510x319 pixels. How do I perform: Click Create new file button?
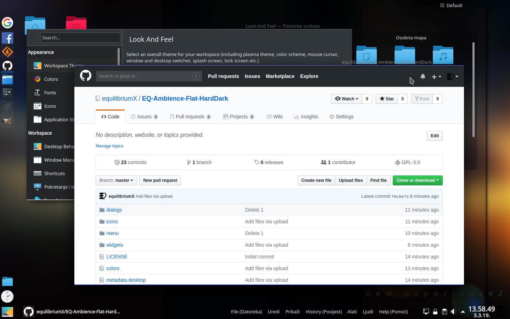coord(316,180)
